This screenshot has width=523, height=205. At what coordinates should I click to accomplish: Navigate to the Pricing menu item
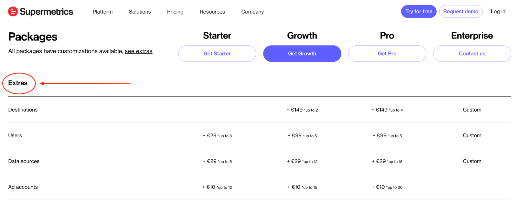pyautogui.click(x=175, y=12)
